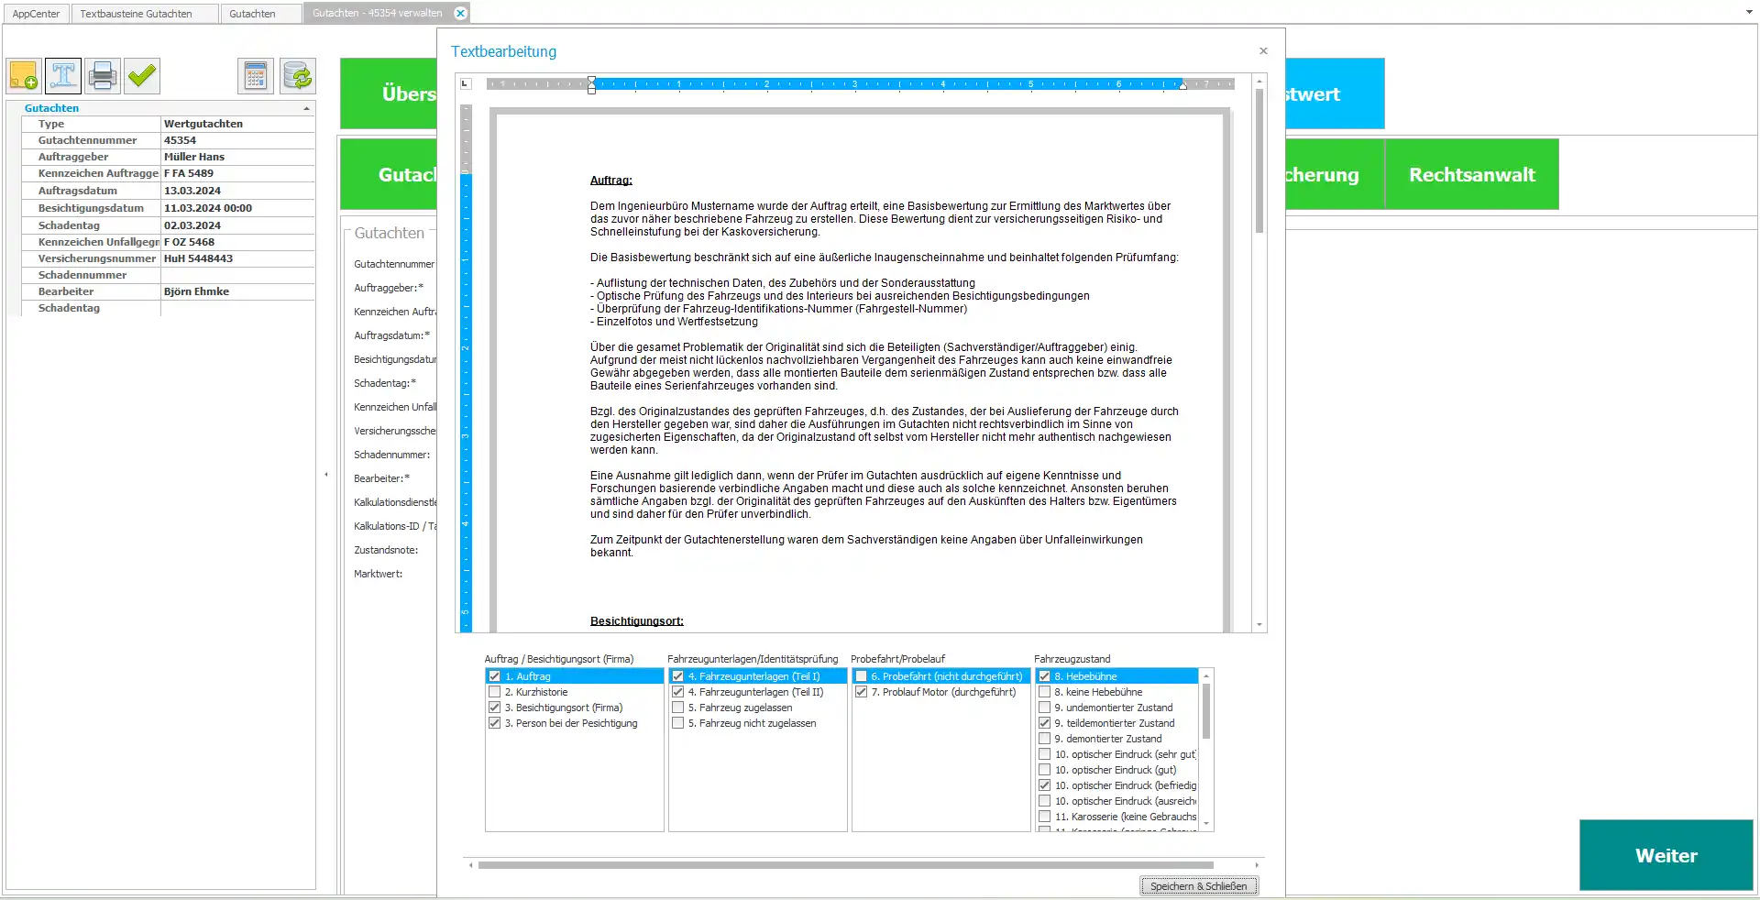Uncheck 9. teildemontierter Zustand
Screen dimensions: 1760x900
[1044, 723]
